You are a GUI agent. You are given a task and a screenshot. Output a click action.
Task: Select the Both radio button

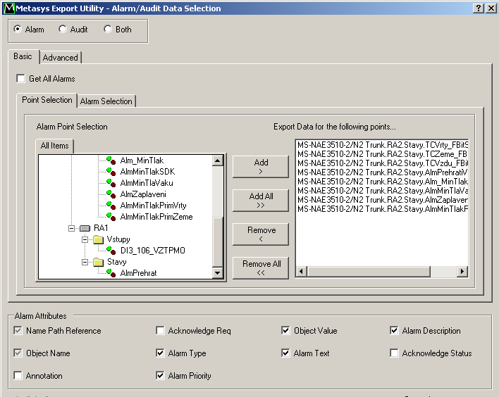[108, 30]
